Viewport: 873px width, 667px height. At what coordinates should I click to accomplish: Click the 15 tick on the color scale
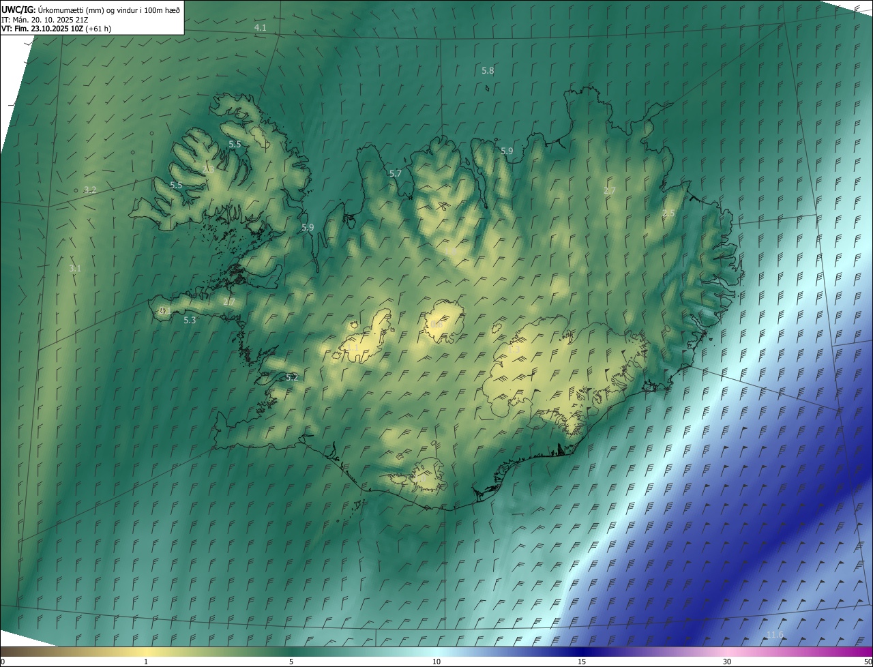[x=582, y=662]
